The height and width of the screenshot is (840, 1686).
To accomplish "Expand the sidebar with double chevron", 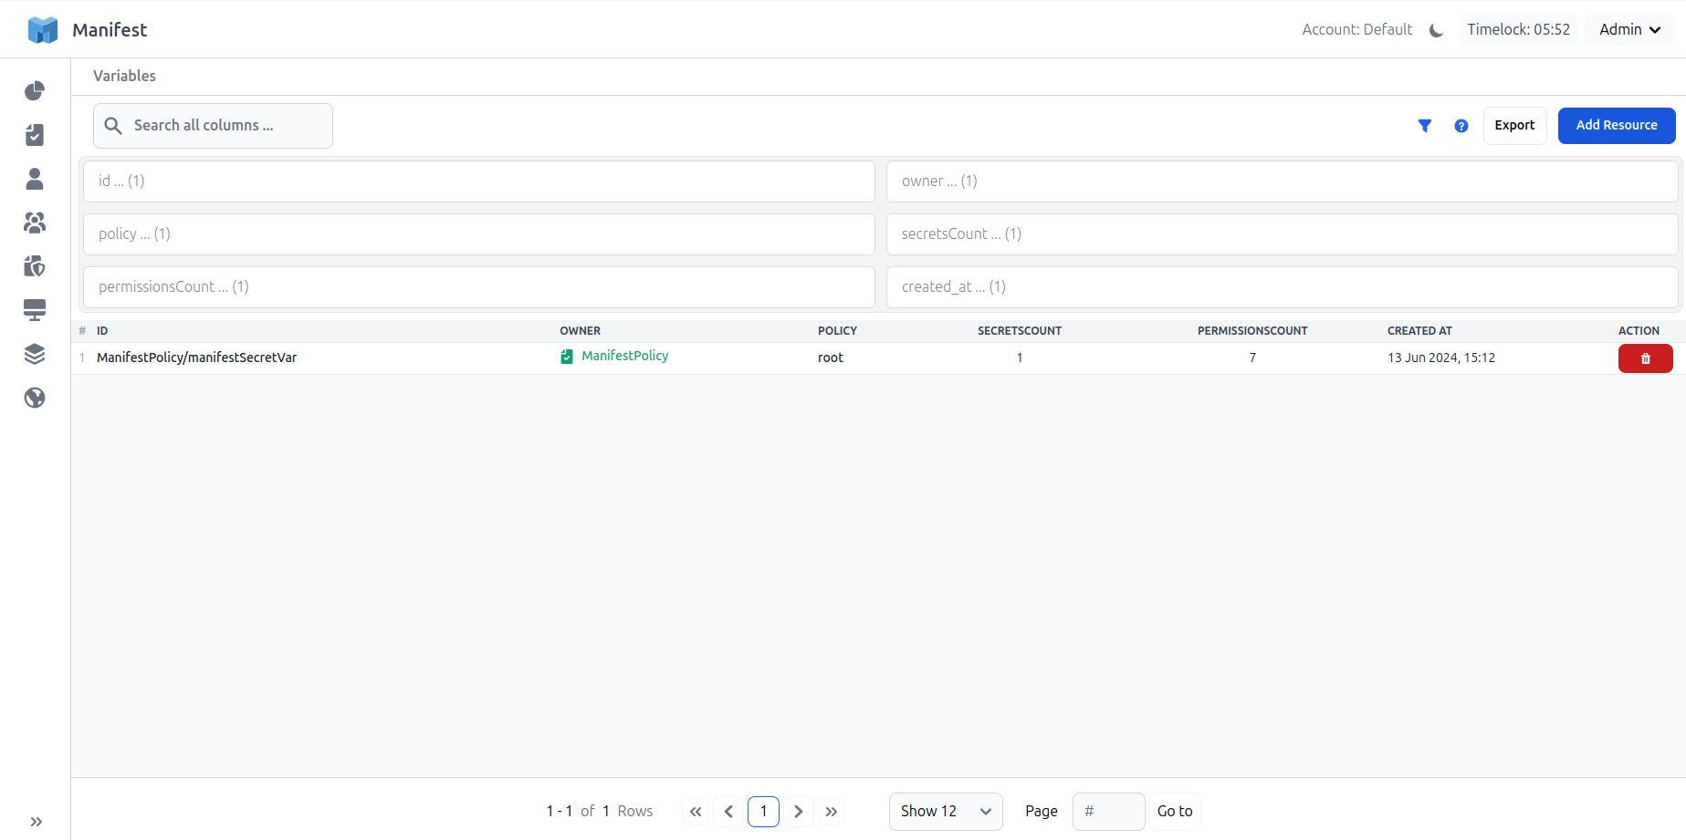I will 37,822.
